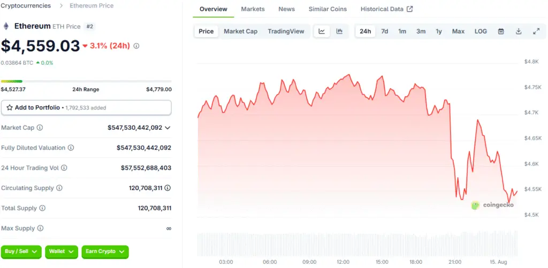Open the Earn Crypto dropdown

[105, 251]
